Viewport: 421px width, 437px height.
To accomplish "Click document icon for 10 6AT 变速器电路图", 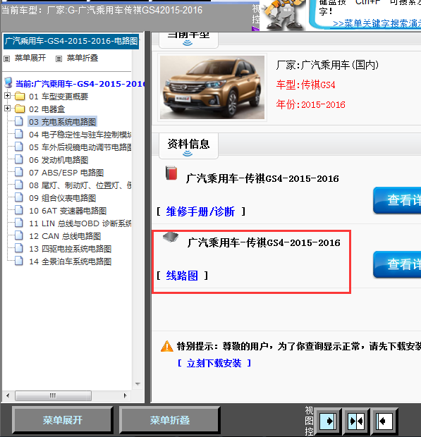I will click(x=19, y=210).
